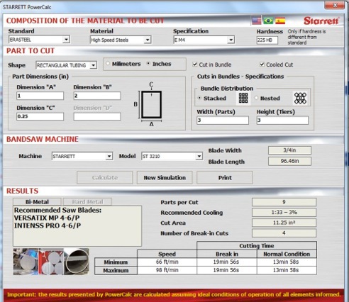Open the Model dropdown showing ST 3210
The image size is (349, 302).
click(x=172, y=156)
